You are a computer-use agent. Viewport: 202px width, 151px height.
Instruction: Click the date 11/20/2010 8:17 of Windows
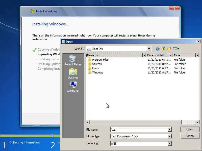click(x=159, y=72)
